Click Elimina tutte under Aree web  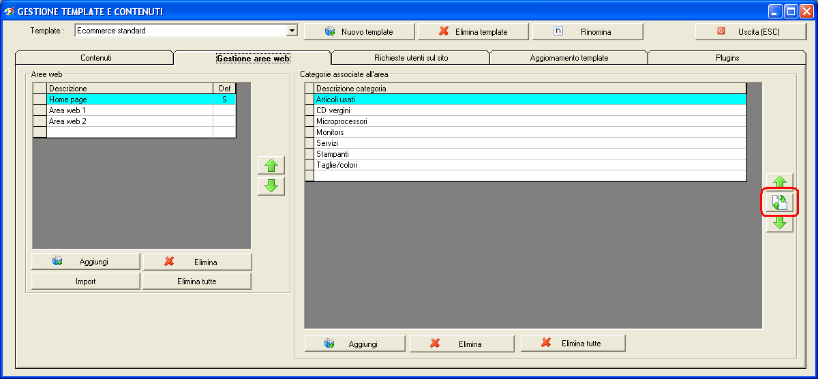(197, 281)
